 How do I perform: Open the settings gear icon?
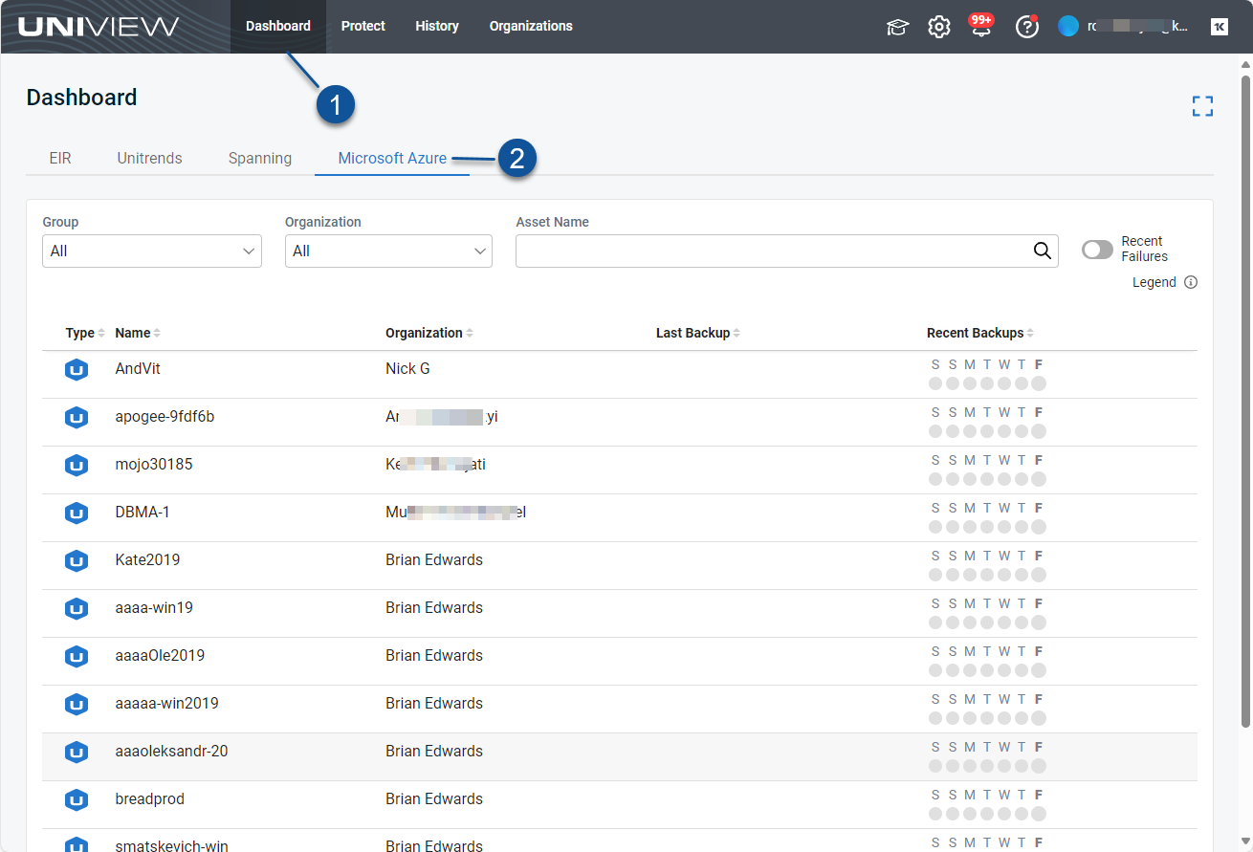pos(939,27)
